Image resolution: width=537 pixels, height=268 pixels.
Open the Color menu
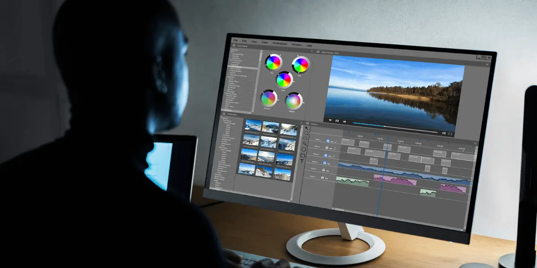point(264,42)
